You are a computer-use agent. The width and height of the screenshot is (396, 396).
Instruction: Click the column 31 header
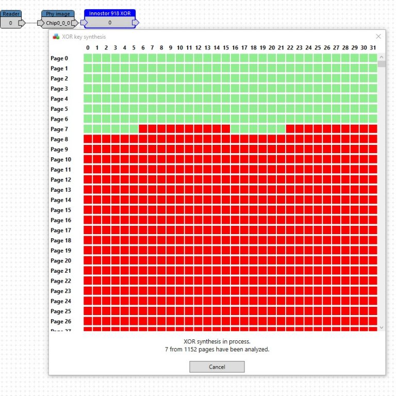tap(373, 48)
